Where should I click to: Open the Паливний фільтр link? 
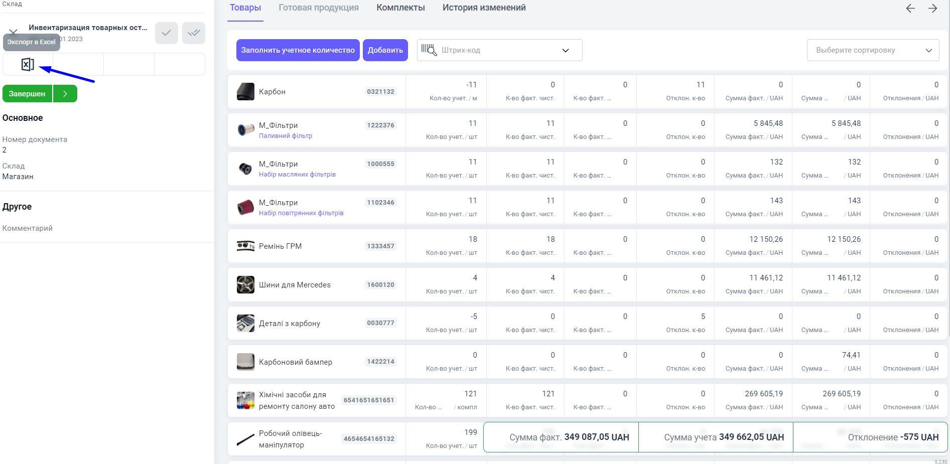coord(285,136)
